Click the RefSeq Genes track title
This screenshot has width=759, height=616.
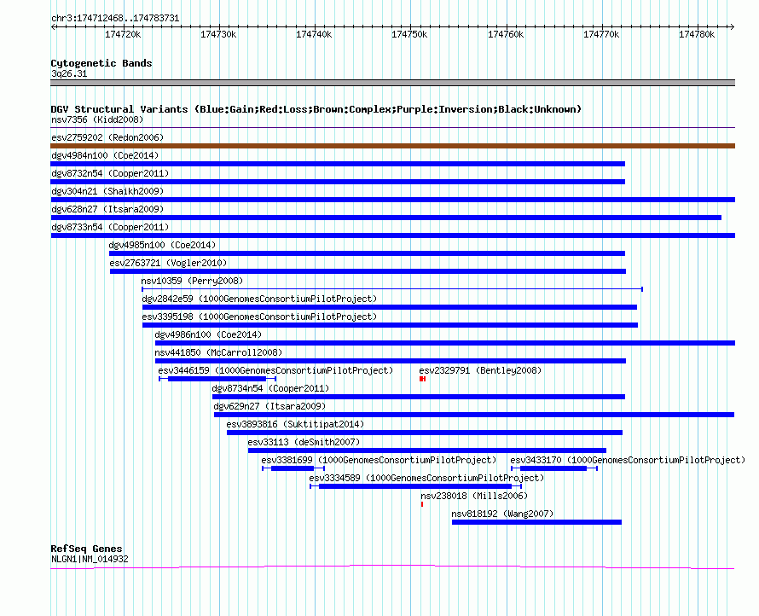pos(86,549)
